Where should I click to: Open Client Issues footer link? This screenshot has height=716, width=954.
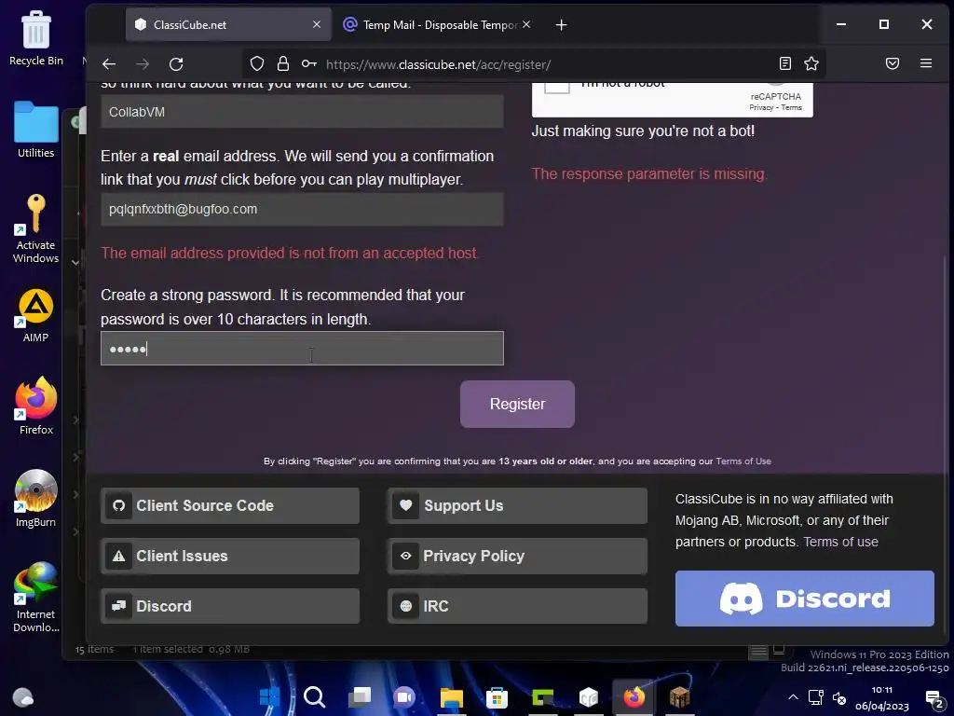tap(230, 556)
